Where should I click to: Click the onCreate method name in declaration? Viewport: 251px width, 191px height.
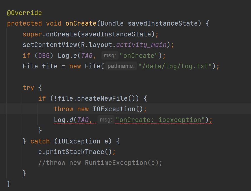point(81,24)
